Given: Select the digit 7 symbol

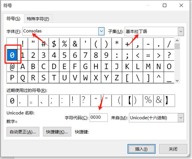Looking at the screenshot, I should click(x=85, y=55).
